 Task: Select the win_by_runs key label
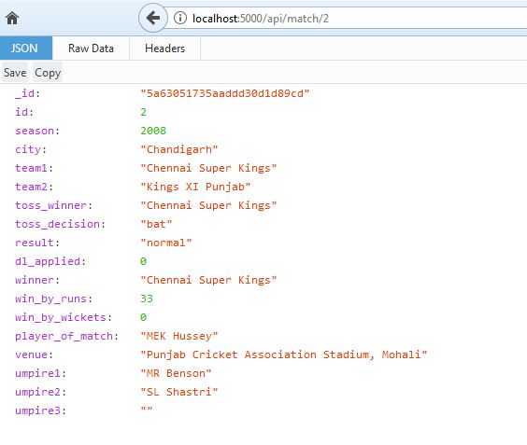pos(53,299)
